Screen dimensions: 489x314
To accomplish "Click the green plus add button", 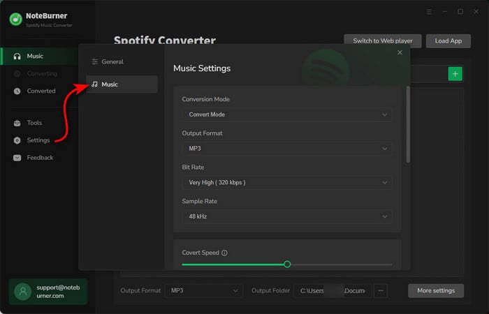I will pyautogui.click(x=455, y=74).
